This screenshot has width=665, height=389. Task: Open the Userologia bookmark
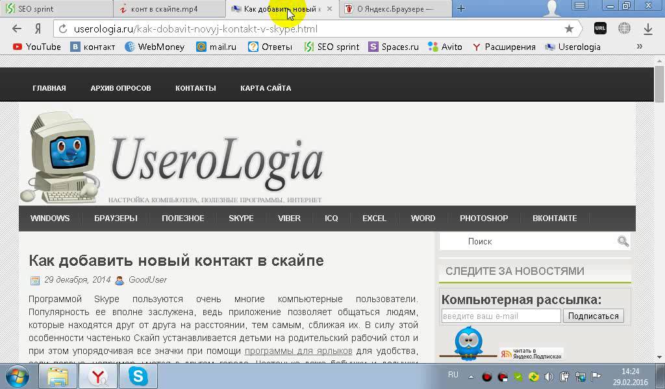pyautogui.click(x=573, y=47)
